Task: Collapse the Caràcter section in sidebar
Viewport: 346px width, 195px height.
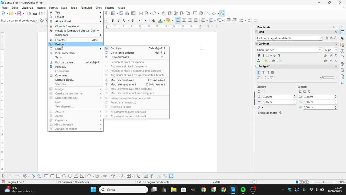Action: (257, 44)
